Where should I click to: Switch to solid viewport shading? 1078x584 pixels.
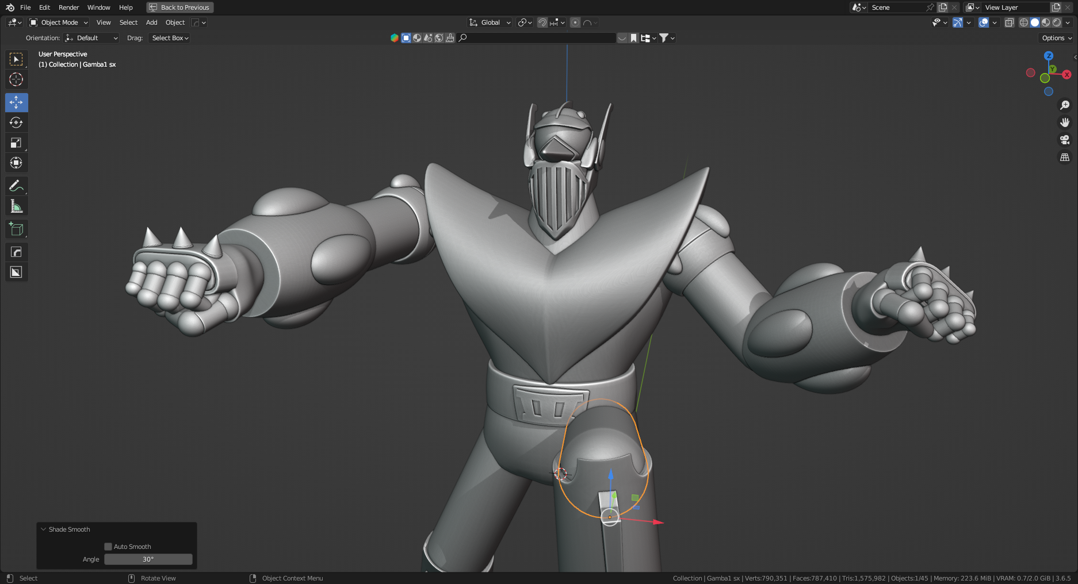[1035, 22]
